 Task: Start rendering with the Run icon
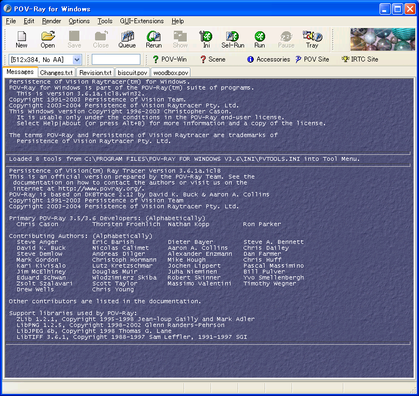(260, 39)
